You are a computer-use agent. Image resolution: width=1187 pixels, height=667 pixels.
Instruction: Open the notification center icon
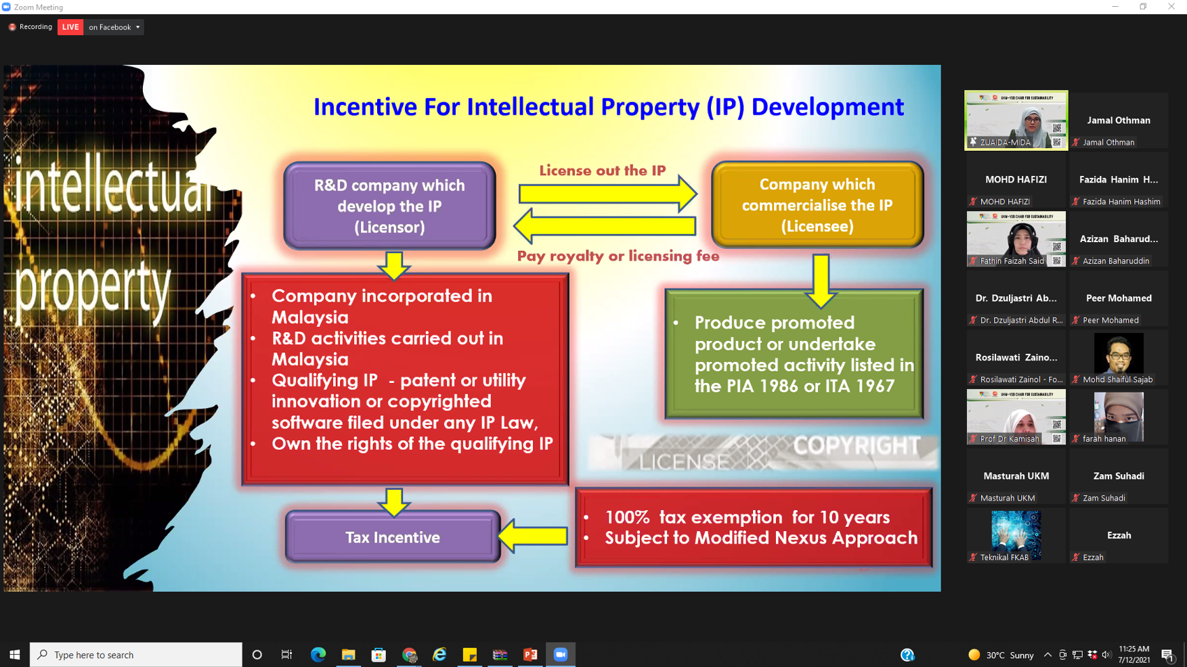1167,655
